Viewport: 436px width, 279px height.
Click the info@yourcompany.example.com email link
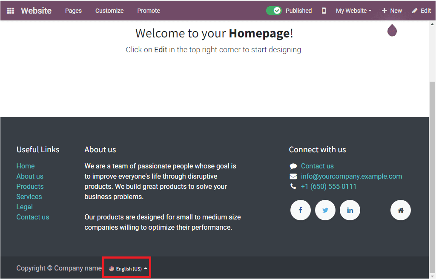[351, 176]
